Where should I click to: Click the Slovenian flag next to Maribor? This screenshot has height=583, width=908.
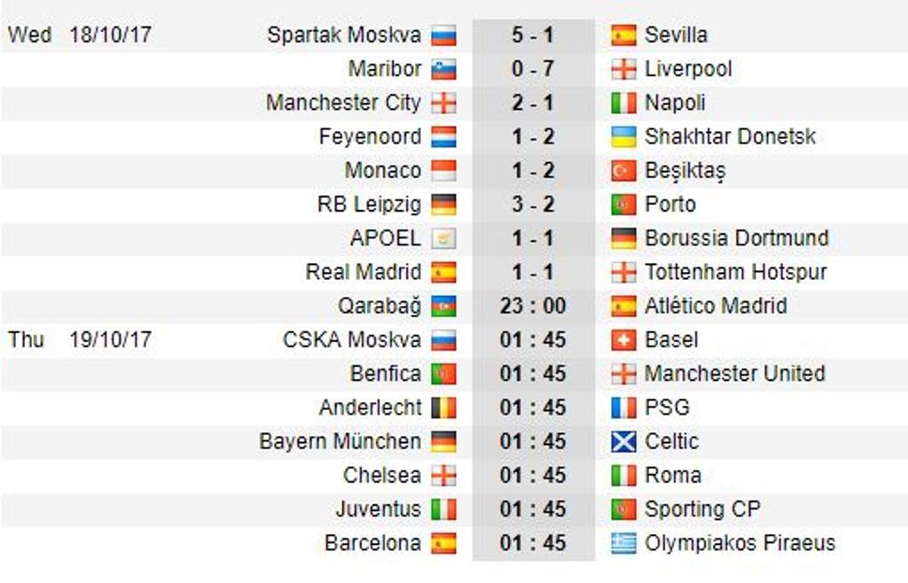point(443,69)
